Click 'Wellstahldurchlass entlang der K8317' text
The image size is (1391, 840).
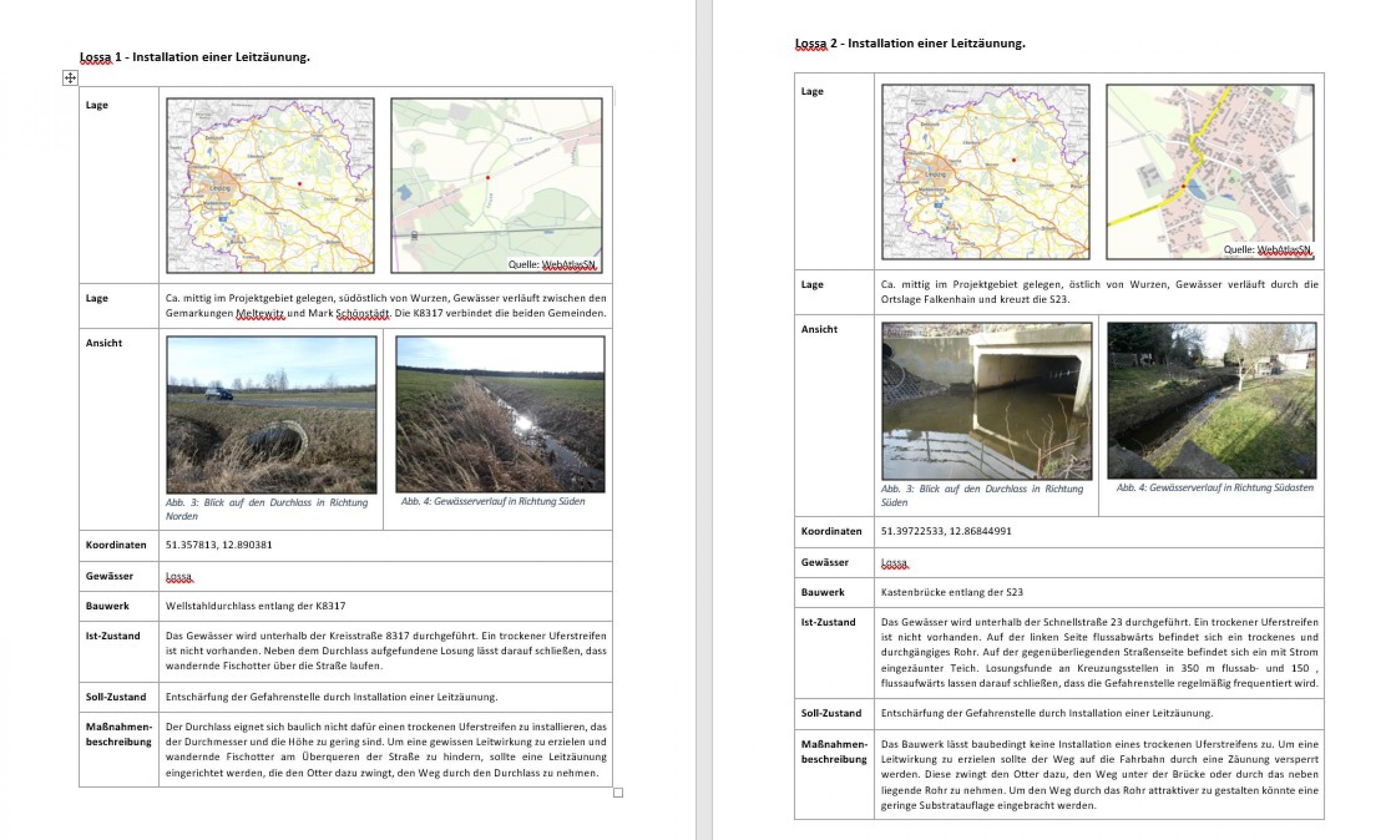tap(255, 606)
